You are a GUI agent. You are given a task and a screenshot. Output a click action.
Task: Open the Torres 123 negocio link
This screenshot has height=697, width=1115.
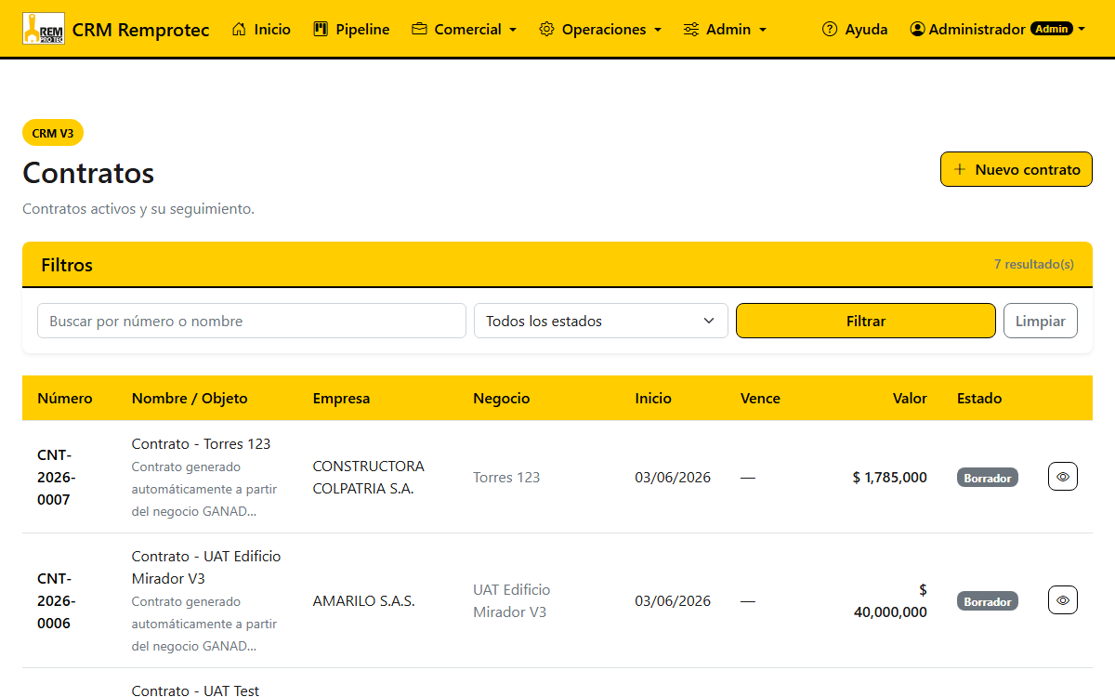point(506,477)
